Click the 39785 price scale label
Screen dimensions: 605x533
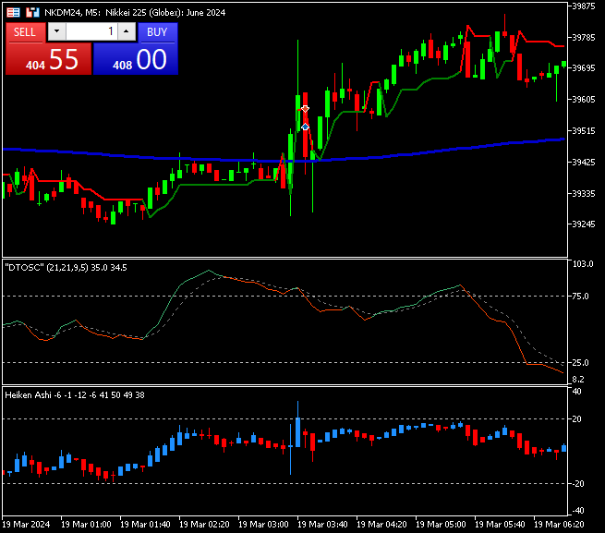584,38
